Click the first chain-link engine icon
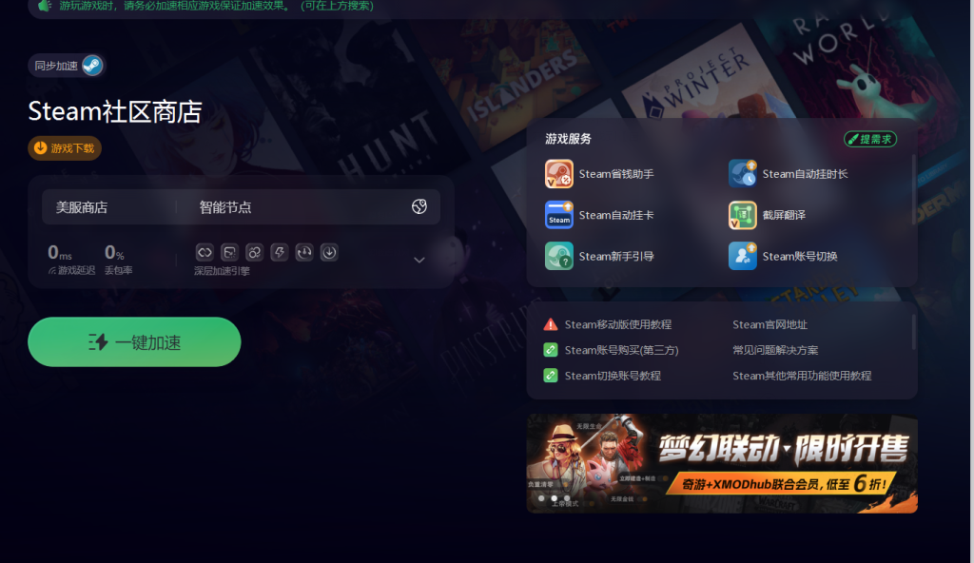974x563 pixels. [205, 252]
